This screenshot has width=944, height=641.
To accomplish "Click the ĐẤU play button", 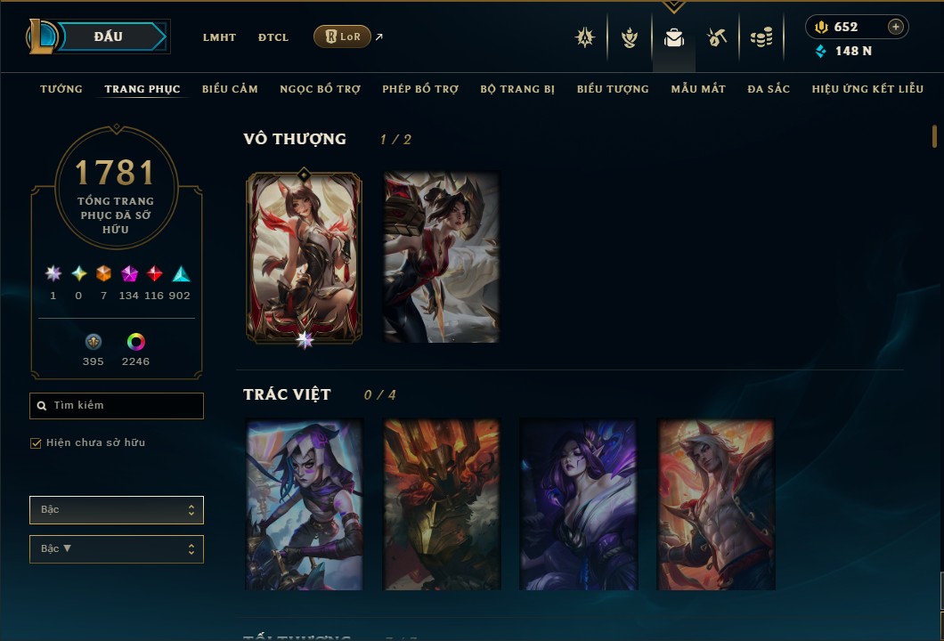I will [x=110, y=37].
